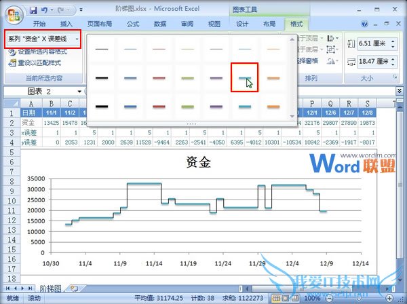Open the 公式 ribbon tab
This screenshot has height=304, width=407.
(x=133, y=24)
